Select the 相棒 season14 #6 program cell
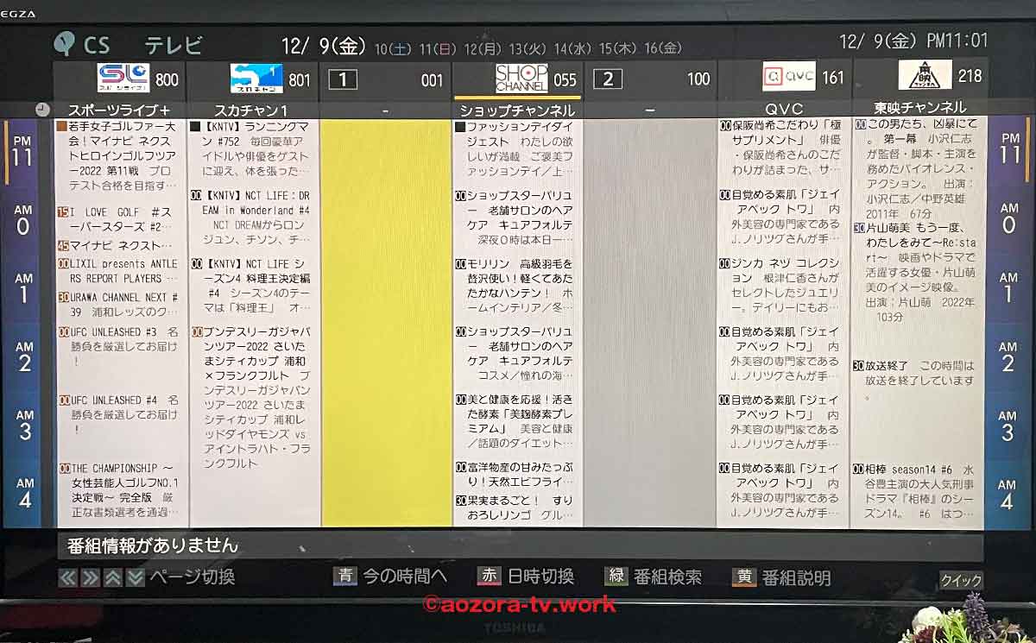 click(919, 484)
